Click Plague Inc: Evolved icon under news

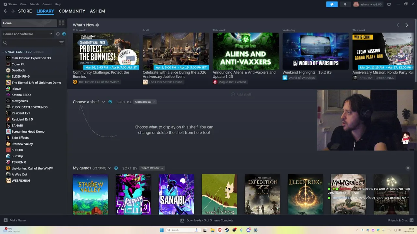[215, 82]
